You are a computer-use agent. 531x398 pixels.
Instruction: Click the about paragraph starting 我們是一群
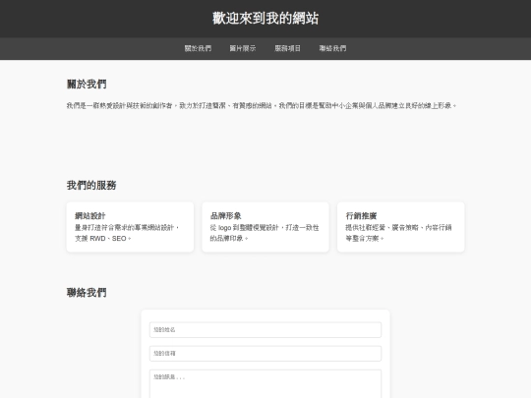pos(262,105)
